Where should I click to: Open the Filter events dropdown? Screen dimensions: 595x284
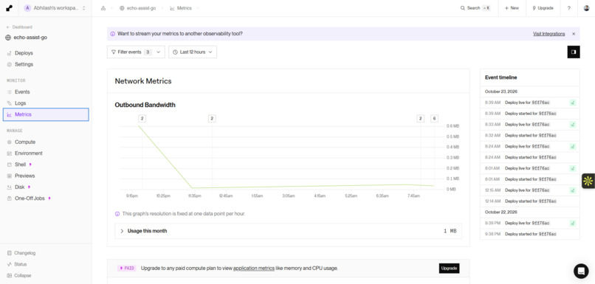click(x=136, y=52)
